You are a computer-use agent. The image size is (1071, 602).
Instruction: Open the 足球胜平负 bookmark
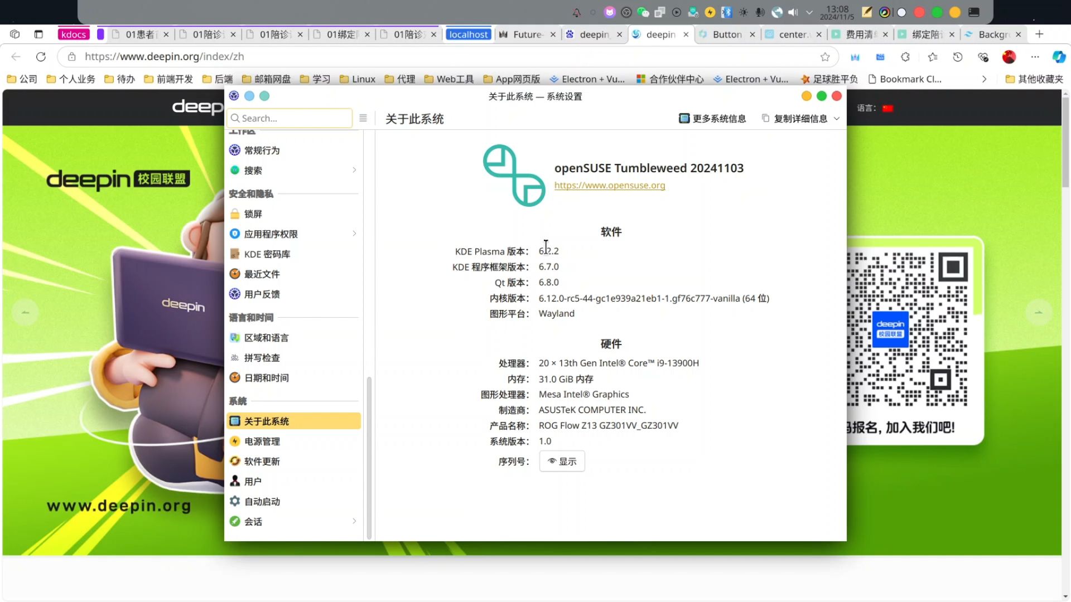click(x=829, y=79)
